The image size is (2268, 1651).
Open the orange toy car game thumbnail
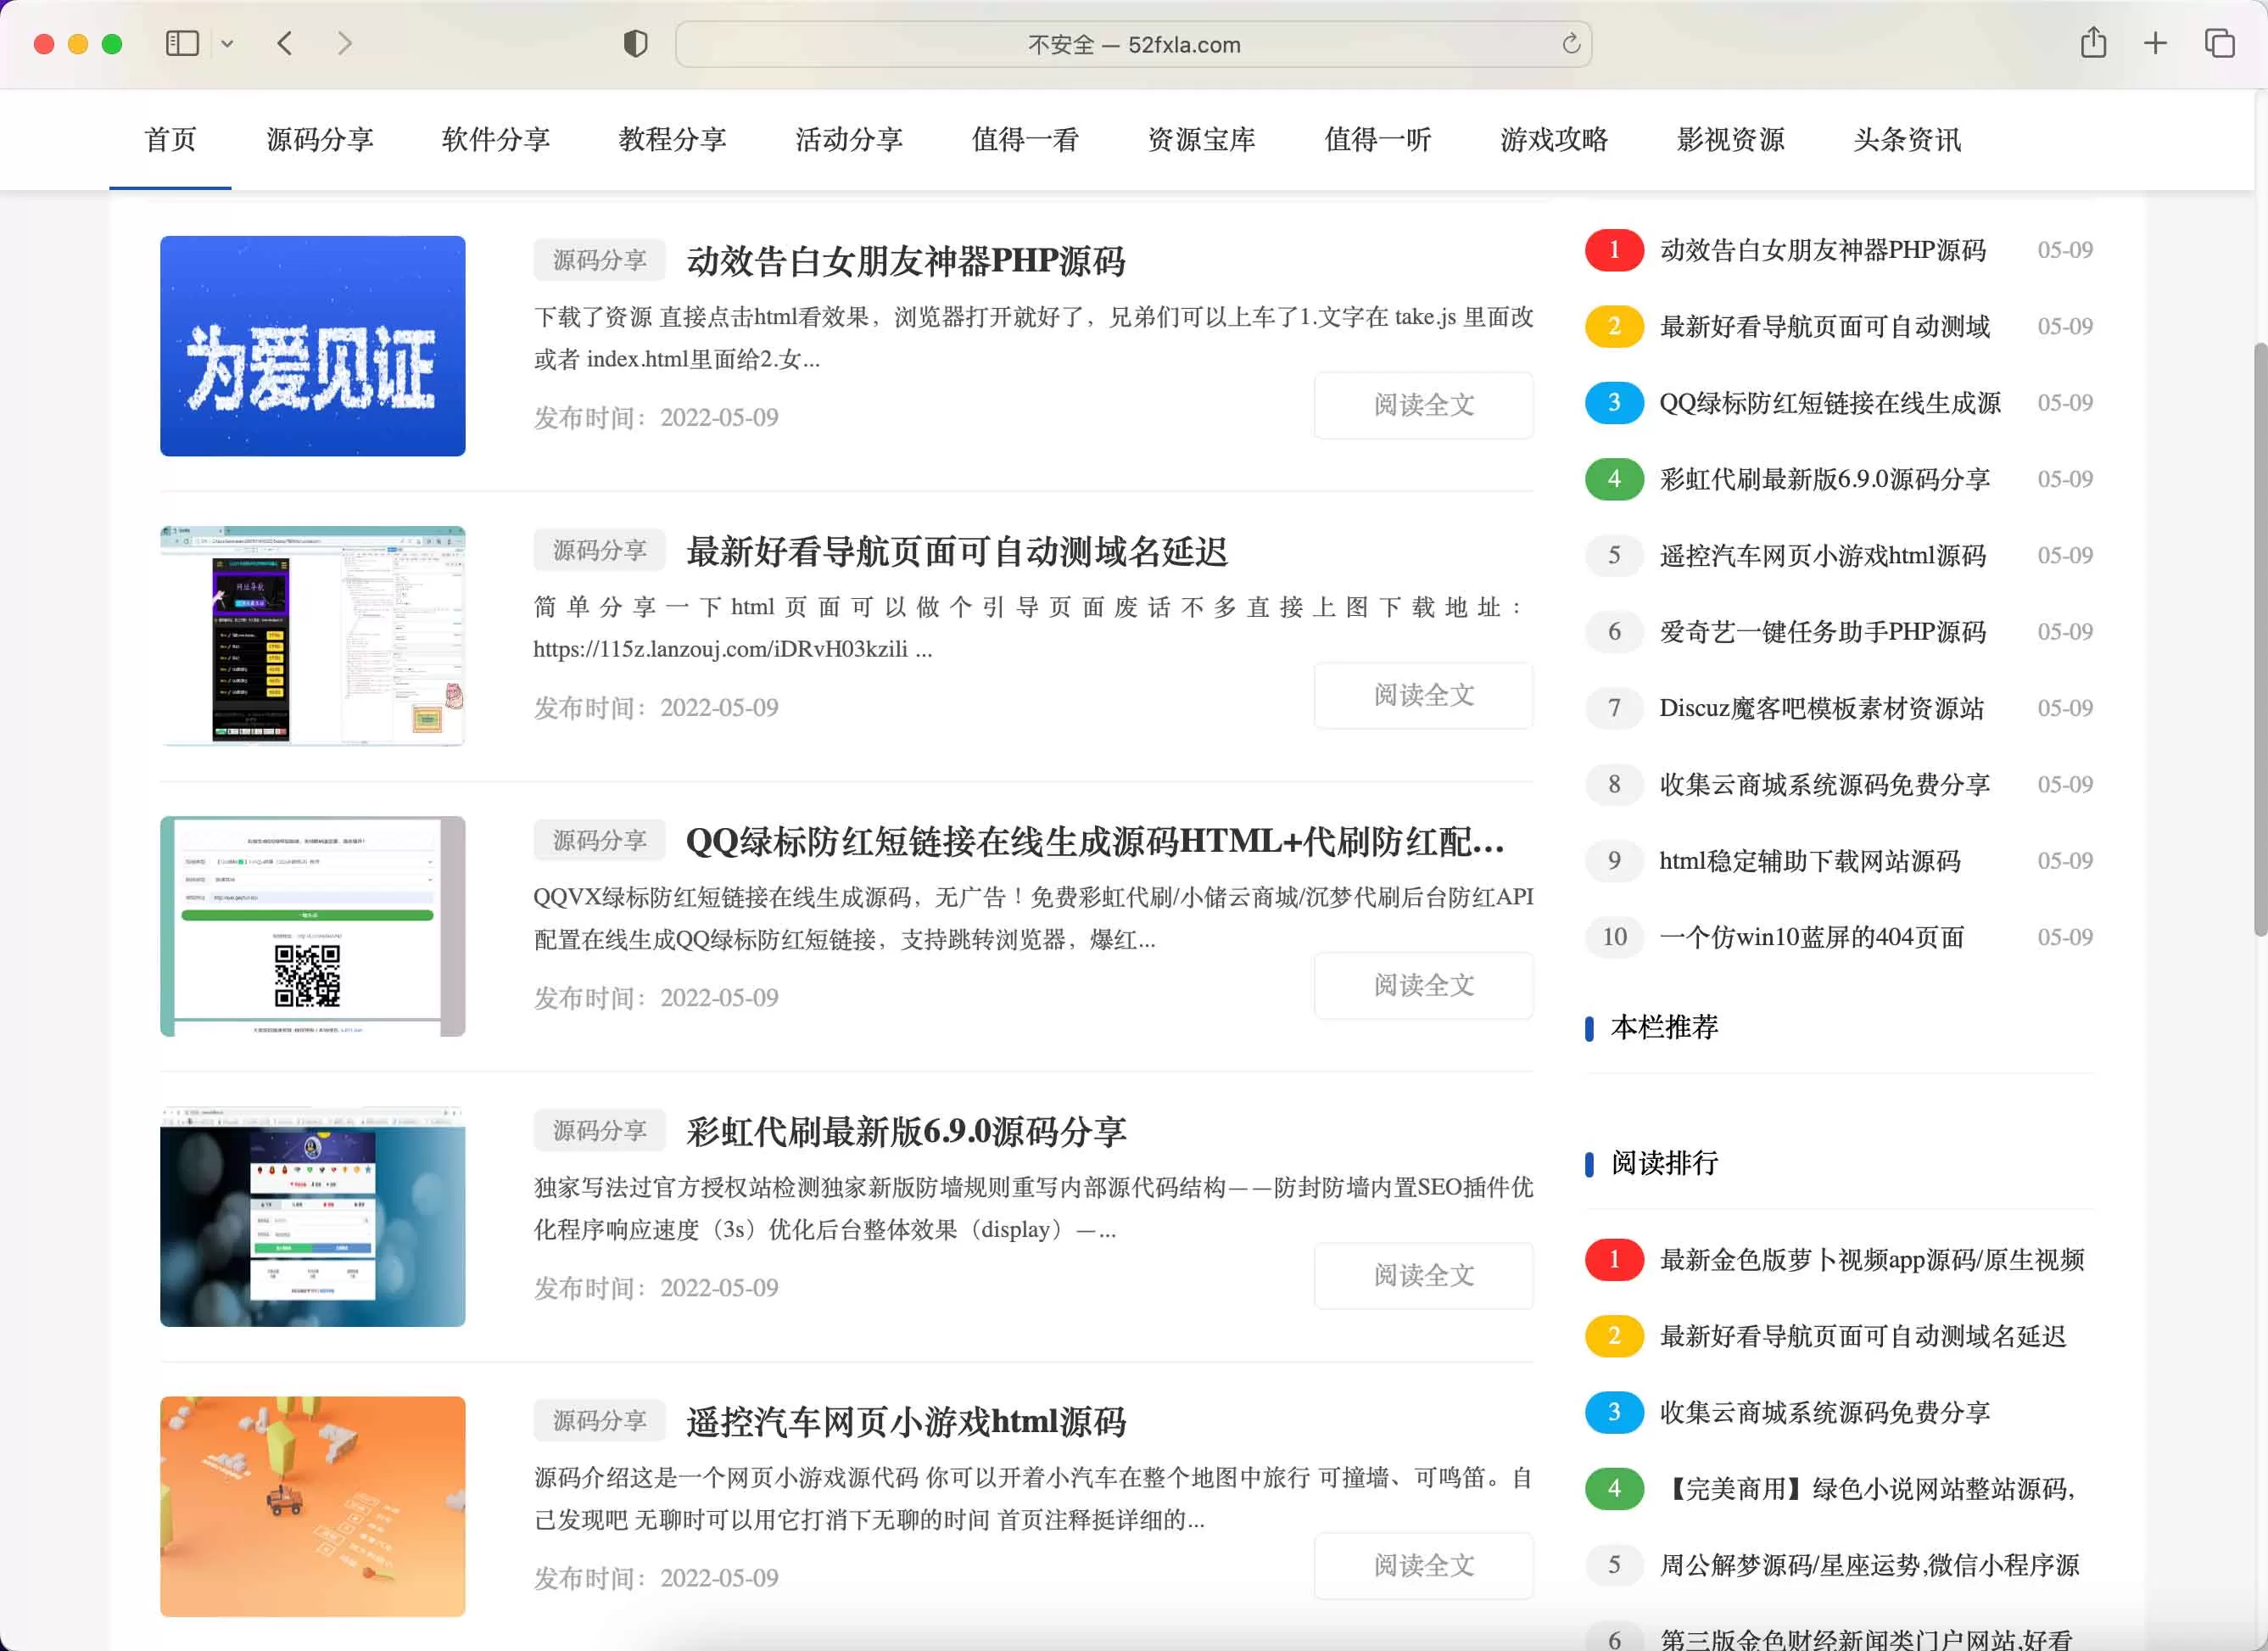click(x=312, y=1506)
